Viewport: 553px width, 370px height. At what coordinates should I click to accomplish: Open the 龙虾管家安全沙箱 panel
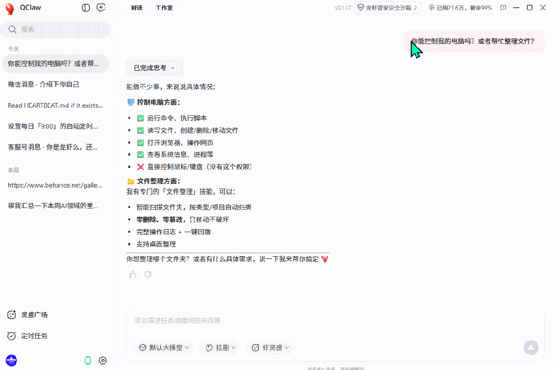tap(387, 8)
